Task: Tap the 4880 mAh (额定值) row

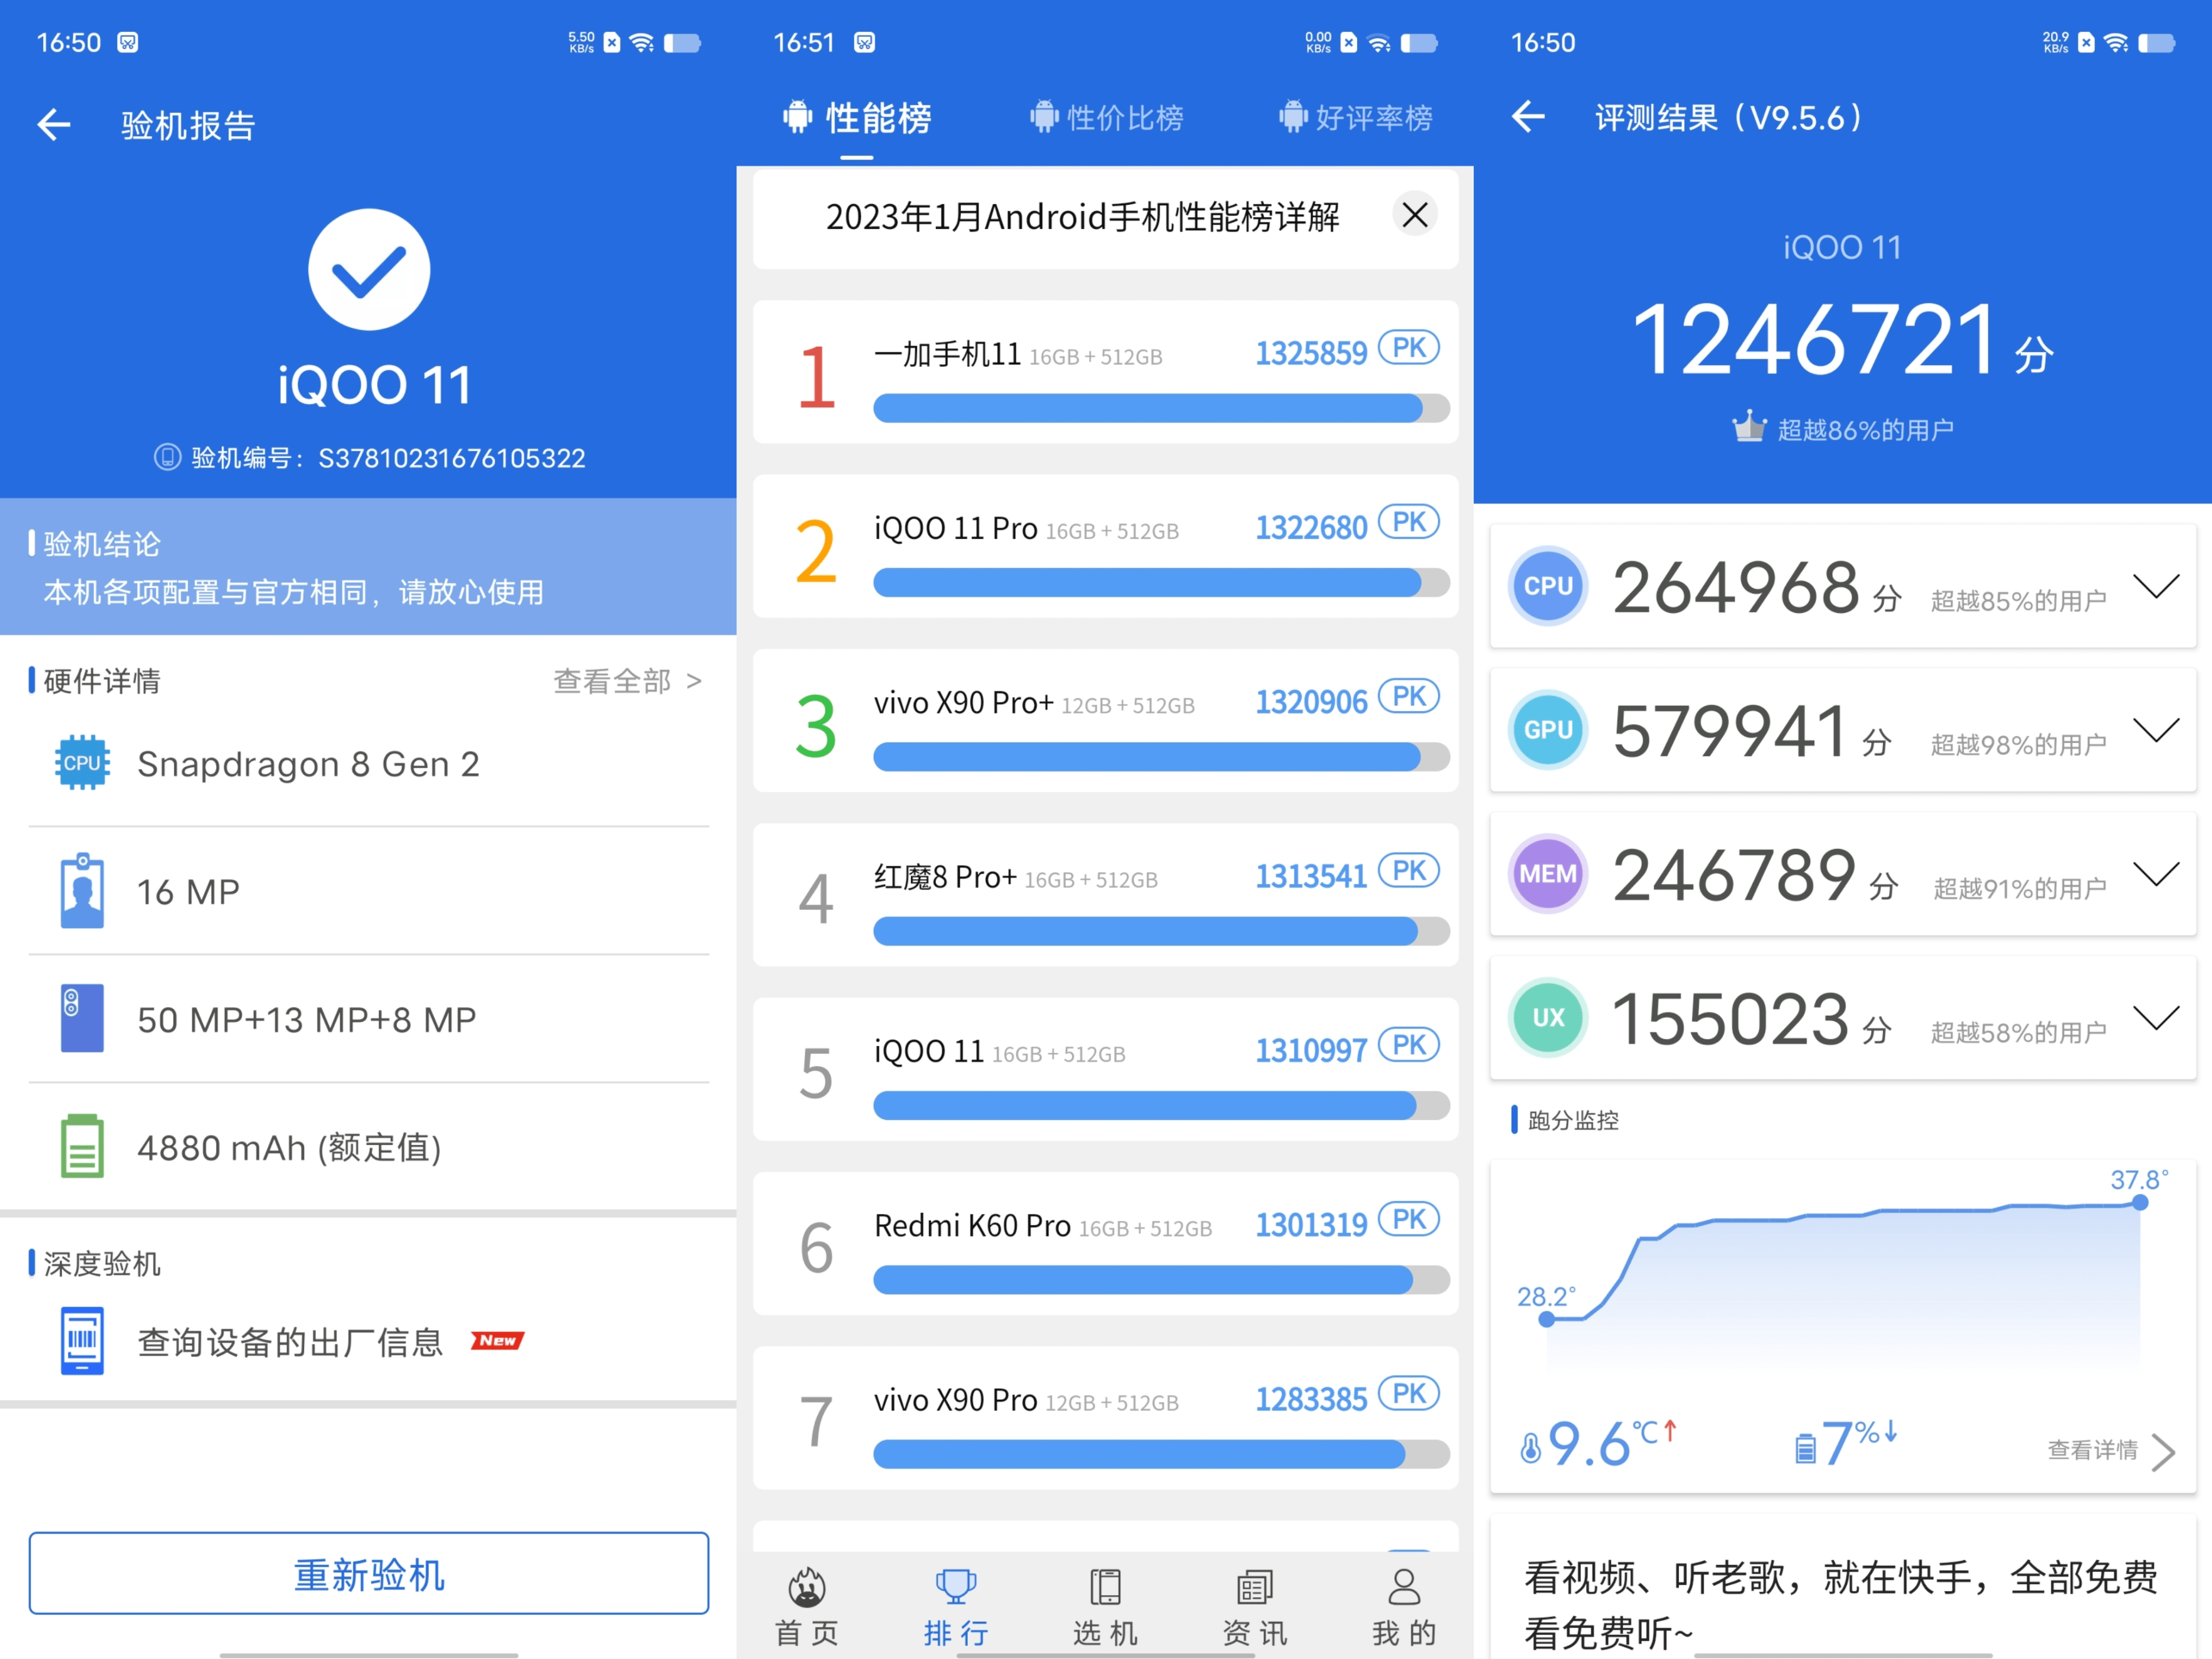Action: pos(369,1146)
